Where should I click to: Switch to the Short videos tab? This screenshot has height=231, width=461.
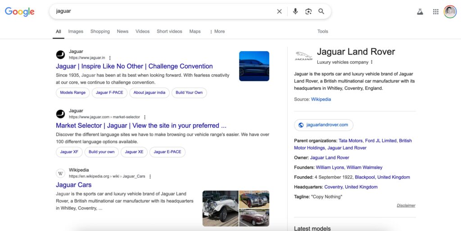coord(169,31)
